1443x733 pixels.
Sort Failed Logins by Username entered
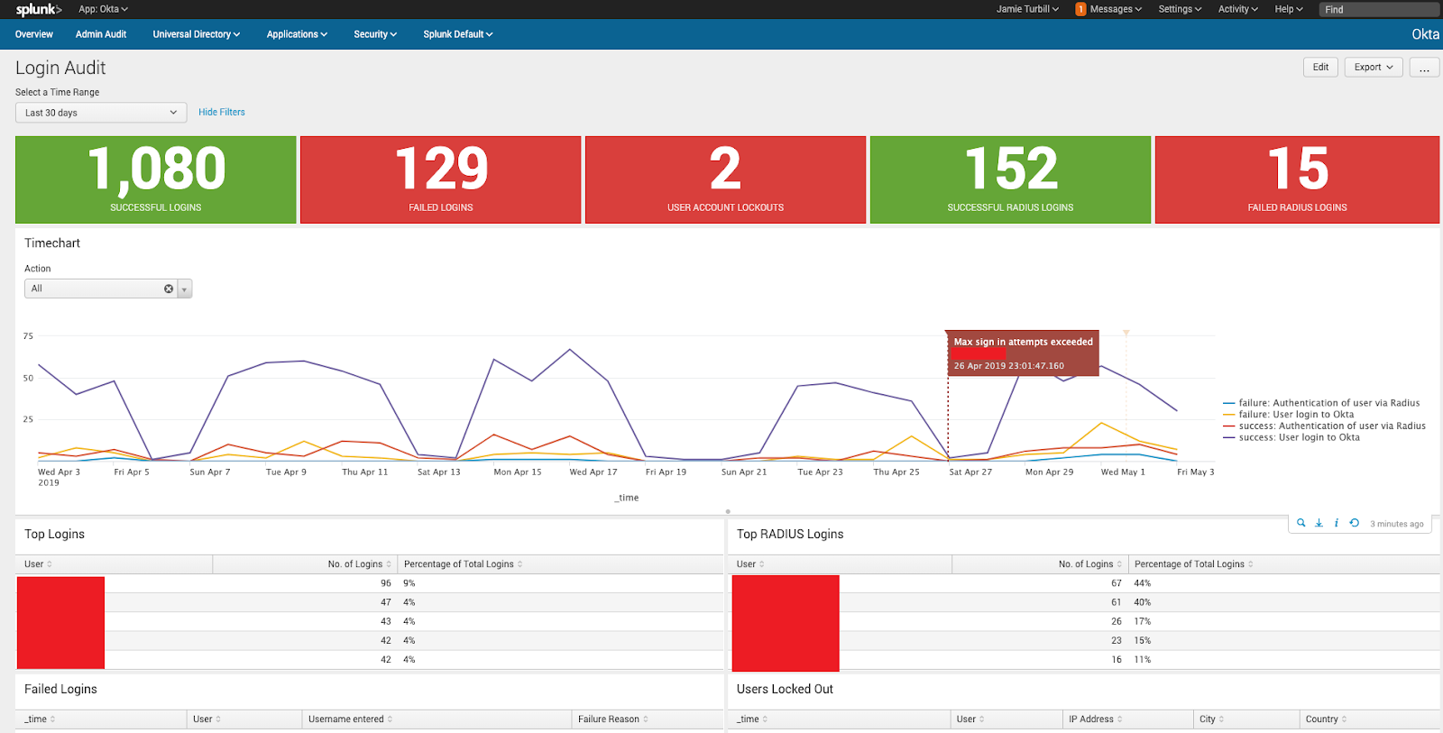click(437, 719)
